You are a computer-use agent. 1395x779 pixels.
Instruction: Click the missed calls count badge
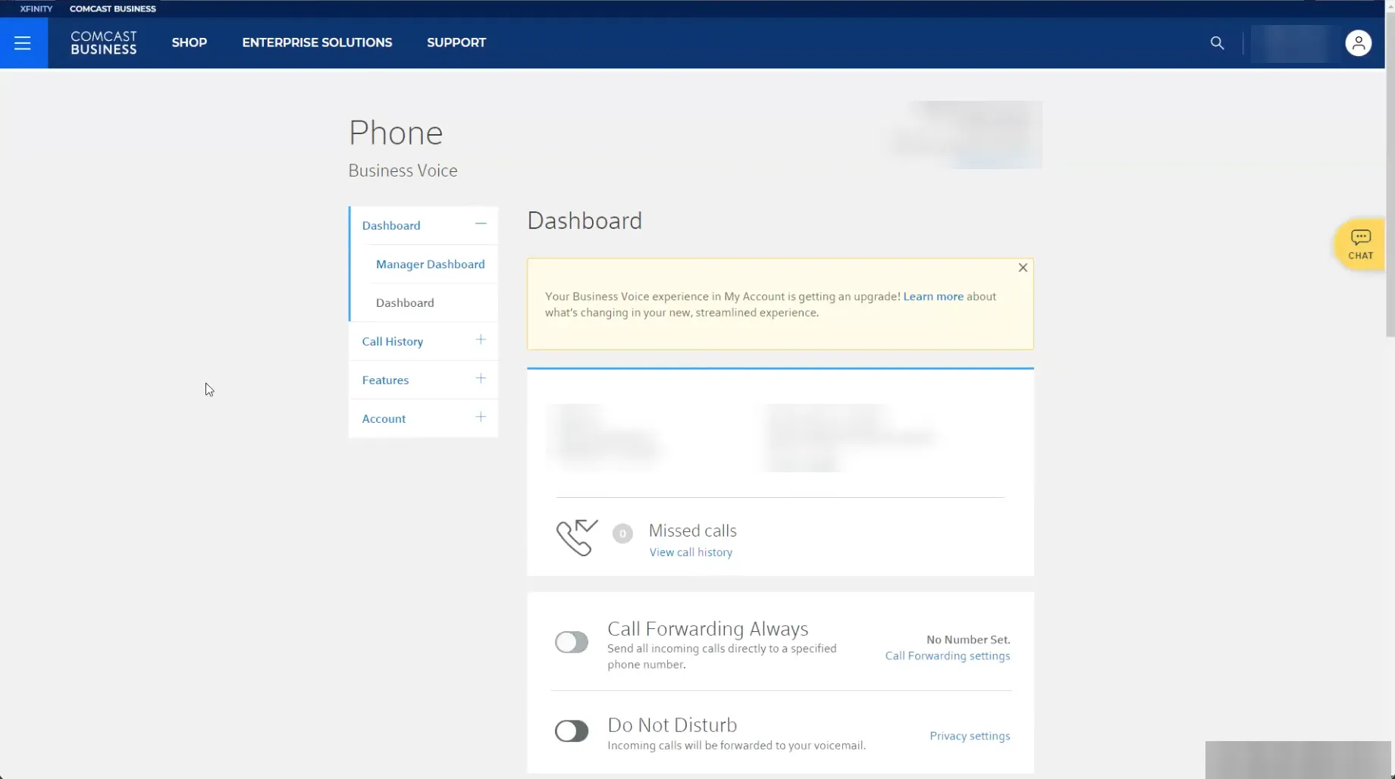click(x=622, y=533)
